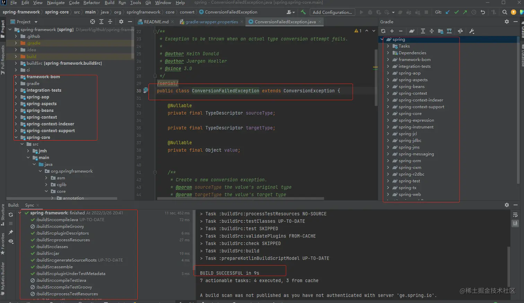Open Project panel gear settings
The image size is (524, 303).
click(x=121, y=21)
